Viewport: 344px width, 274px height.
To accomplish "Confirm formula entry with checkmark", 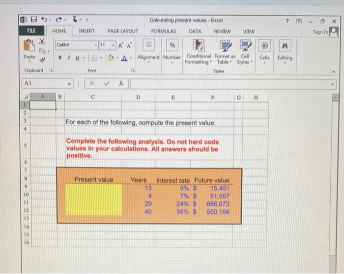I will click(107, 83).
